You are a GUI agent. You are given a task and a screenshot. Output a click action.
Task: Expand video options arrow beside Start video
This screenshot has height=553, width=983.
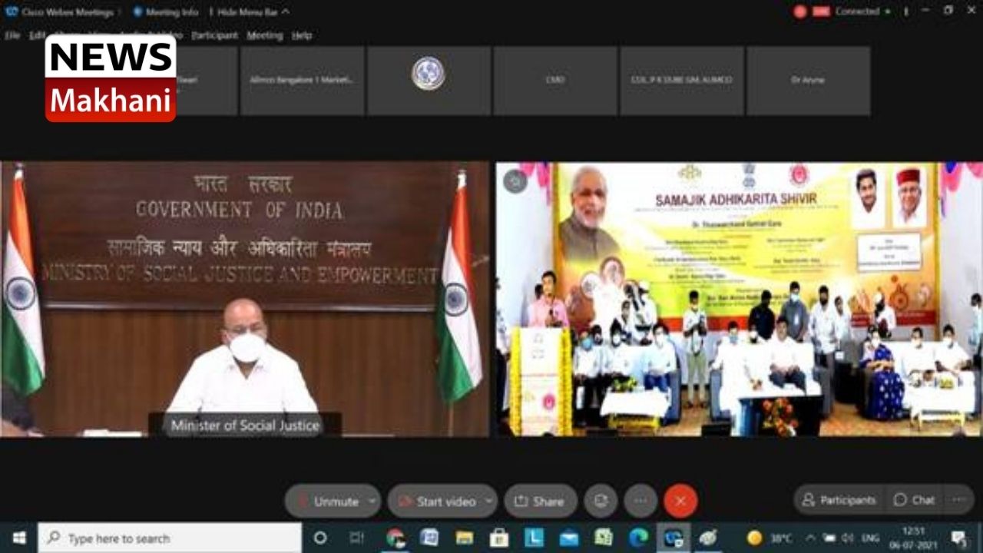point(489,502)
